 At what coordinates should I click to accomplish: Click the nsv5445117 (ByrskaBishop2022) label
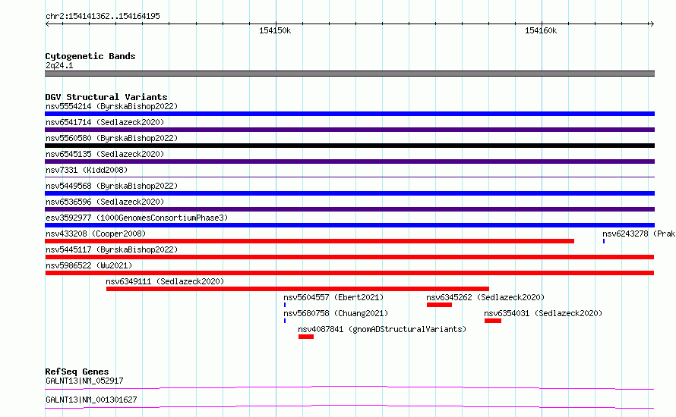click(x=112, y=249)
